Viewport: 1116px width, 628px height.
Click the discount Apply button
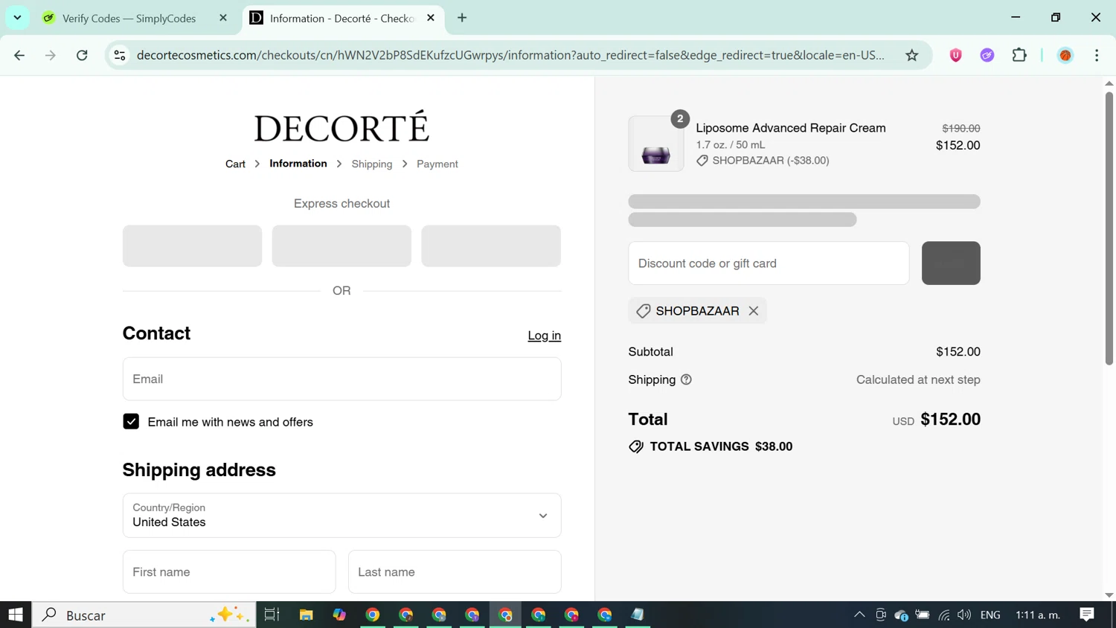[951, 263]
